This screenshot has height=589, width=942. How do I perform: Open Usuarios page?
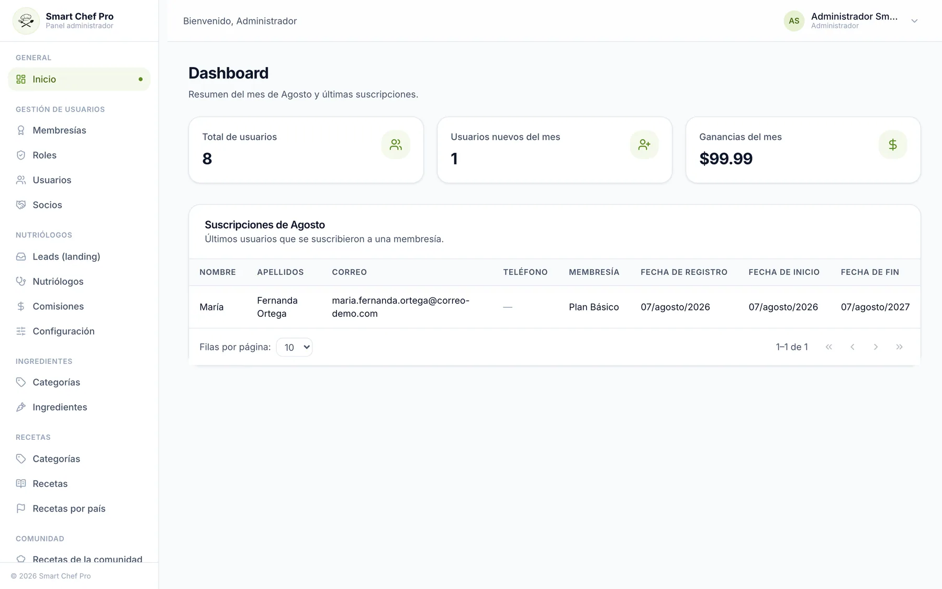tap(79, 180)
